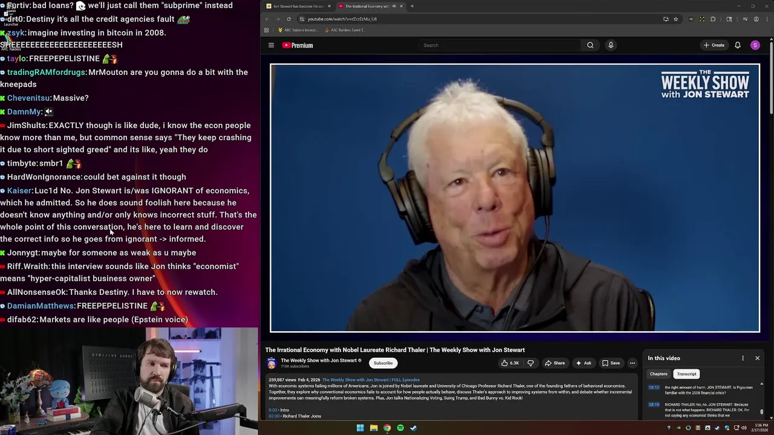
Task: Switch to the Chapters tab
Action: [659, 374]
